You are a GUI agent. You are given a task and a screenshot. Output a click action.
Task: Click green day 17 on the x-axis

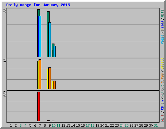[88, 125]
